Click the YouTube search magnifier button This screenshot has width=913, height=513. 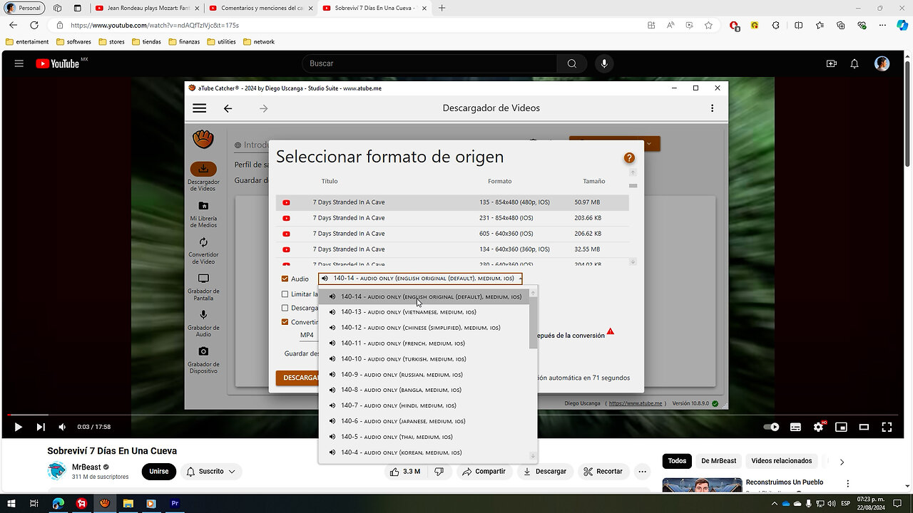tap(572, 63)
